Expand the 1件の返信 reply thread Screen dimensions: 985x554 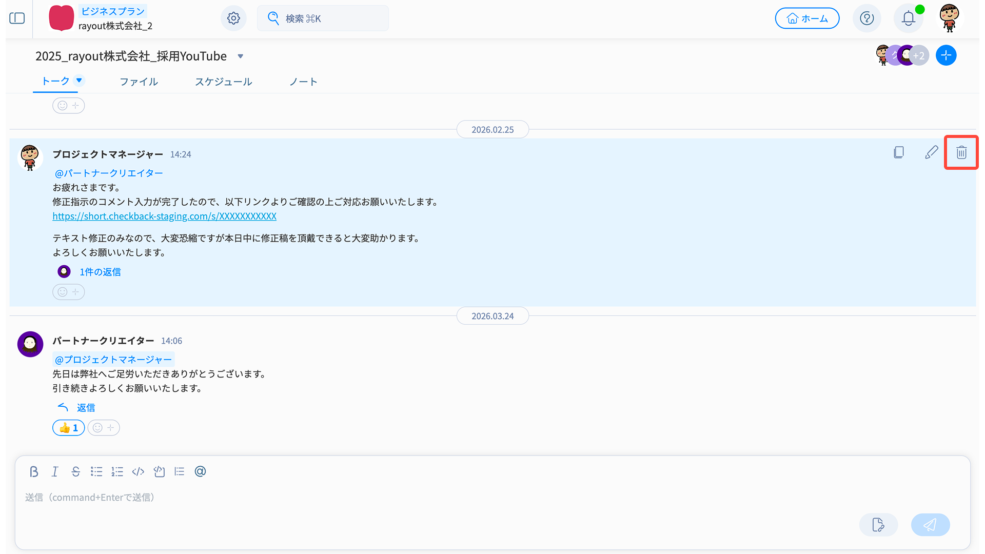point(100,272)
